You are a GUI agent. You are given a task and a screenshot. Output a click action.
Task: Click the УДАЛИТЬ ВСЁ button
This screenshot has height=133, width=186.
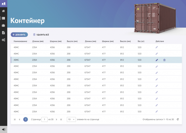pyautogui.click(x=41, y=35)
